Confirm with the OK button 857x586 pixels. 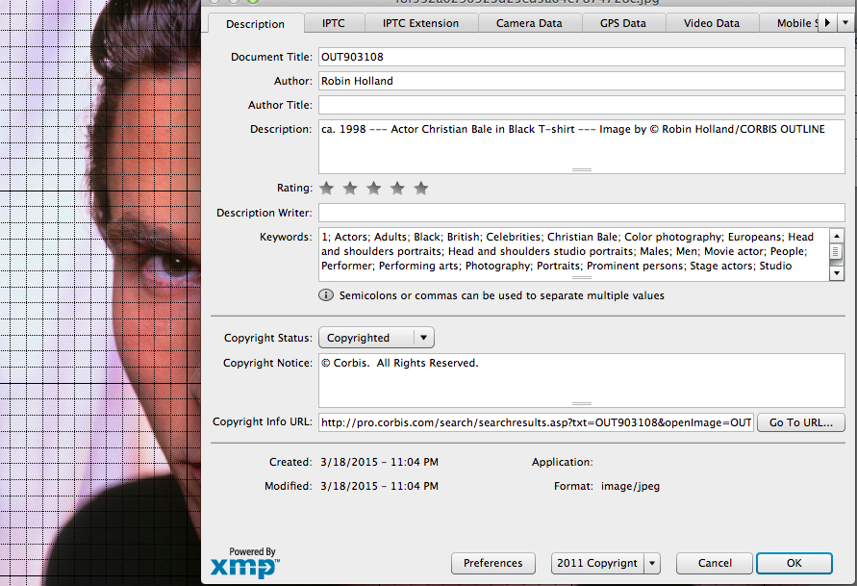(794, 563)
